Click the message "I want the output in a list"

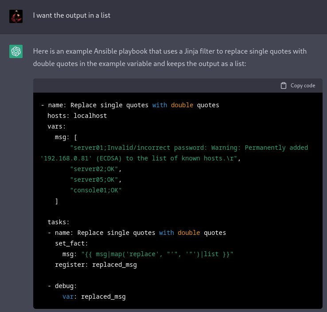(71, 16)
